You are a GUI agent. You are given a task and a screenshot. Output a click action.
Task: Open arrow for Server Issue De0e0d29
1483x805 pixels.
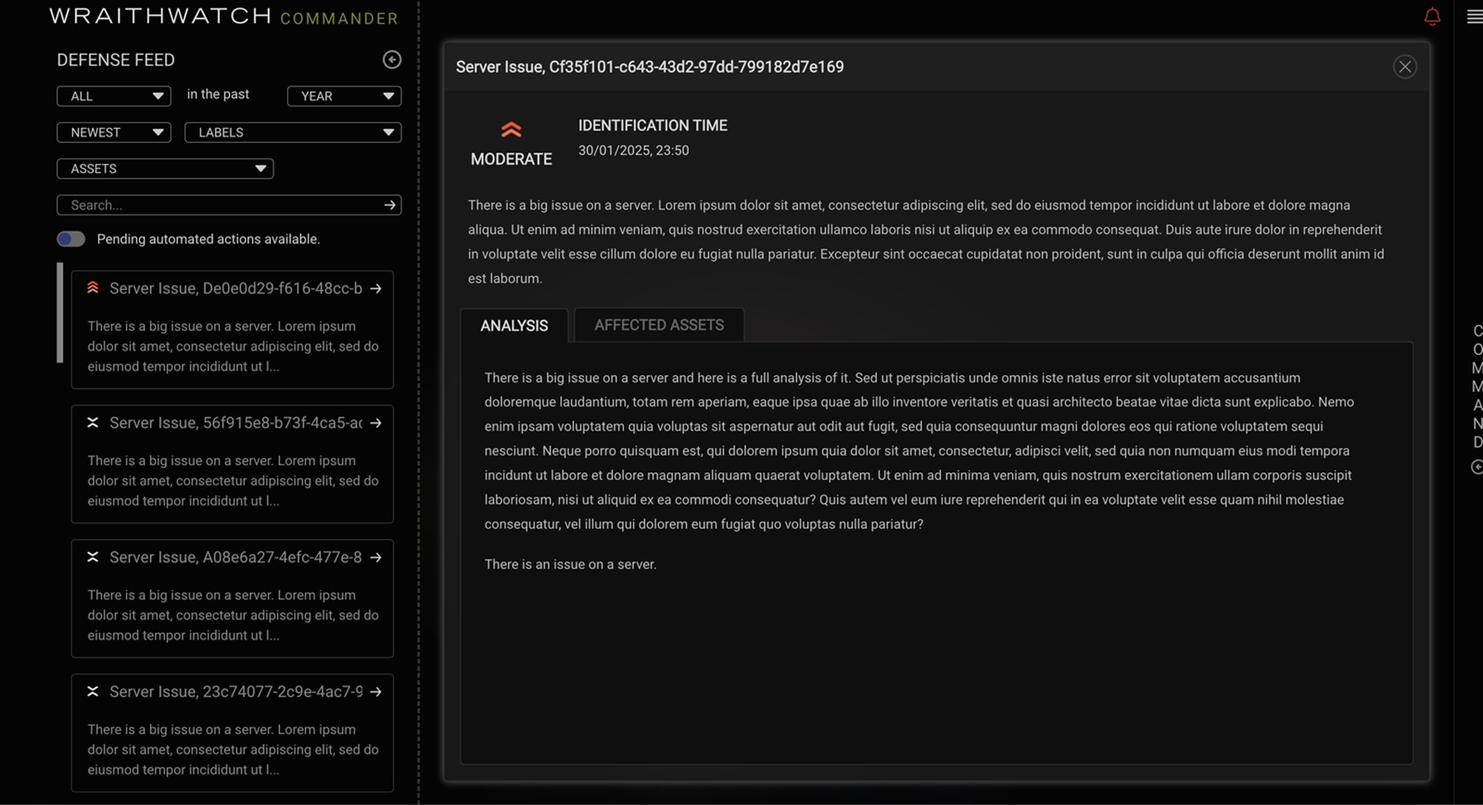tap(376, 289)
